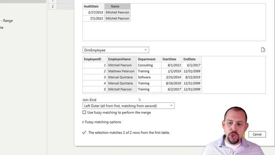Click Mitchell Pearson in 5/17/2015 row
The width and height of the screenshot is (275, 155).
click(117, 12)
